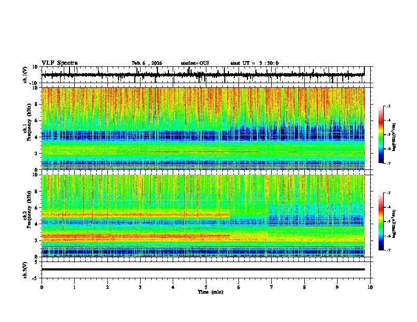Click the ch.3 flat black voltage trace
Screen dimensions: 417x322
click(x=203, y=269)
